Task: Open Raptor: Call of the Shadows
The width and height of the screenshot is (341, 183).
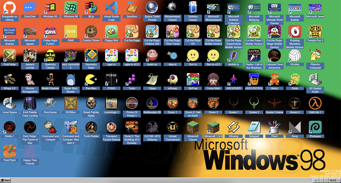Action: [254, 55]
